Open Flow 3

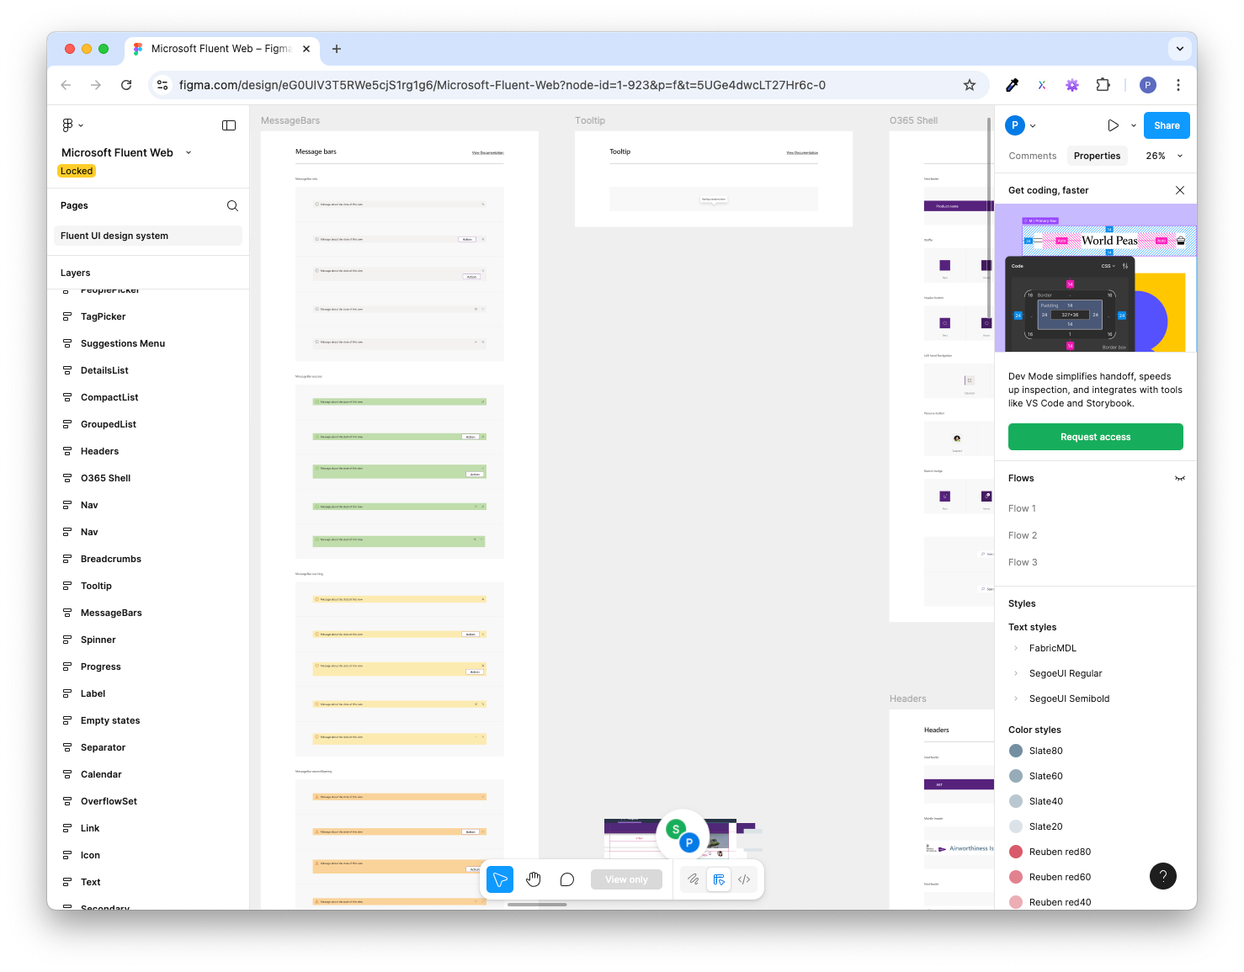click(1023, 562)
